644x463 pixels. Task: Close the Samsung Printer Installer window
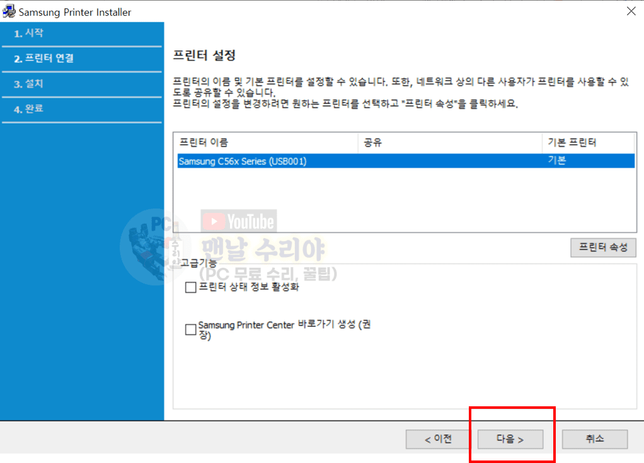(631, 11)
